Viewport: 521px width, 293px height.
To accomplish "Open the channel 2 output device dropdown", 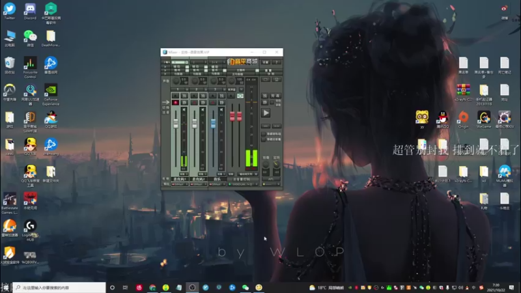I will pos(199,184).
